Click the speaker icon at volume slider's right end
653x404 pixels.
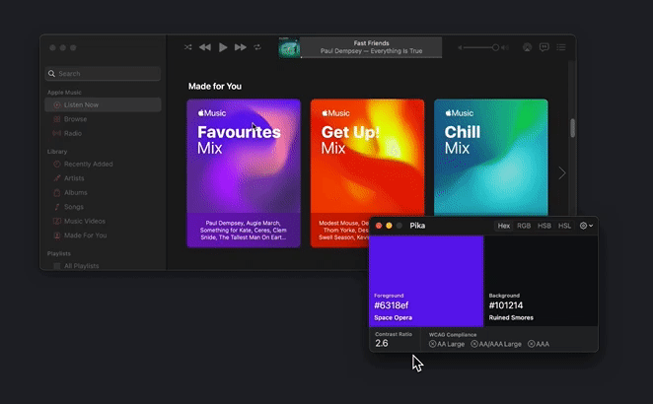point(505,47)
